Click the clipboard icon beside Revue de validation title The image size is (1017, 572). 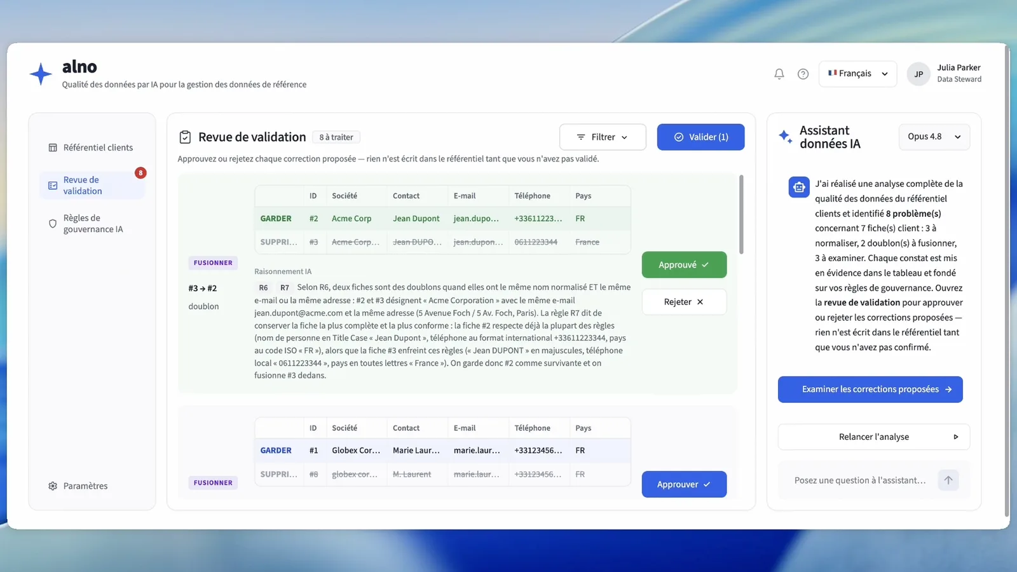click(x=185, y=137)
